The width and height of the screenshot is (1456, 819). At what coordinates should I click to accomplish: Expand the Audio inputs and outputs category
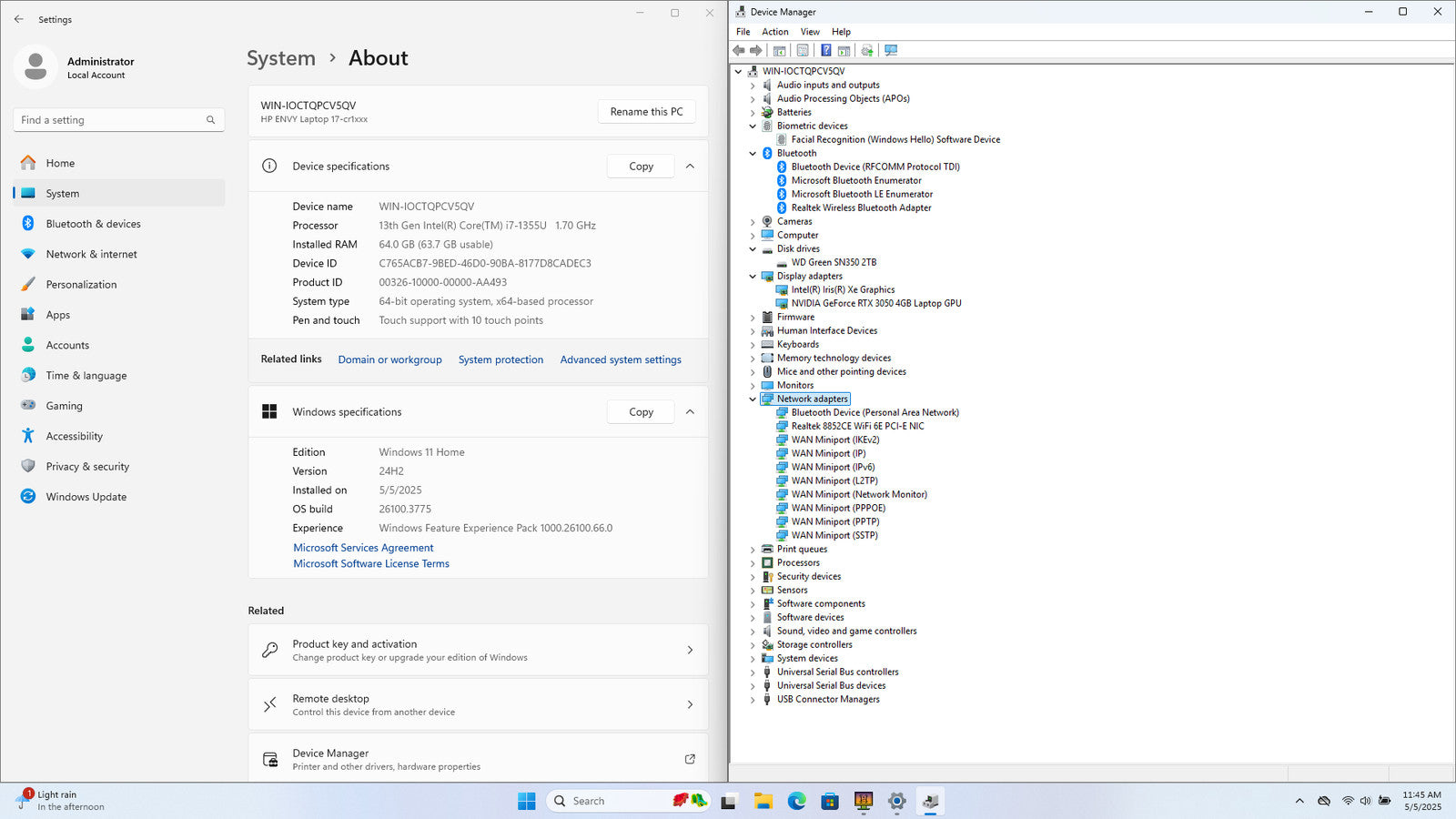(x=753, y=85)
